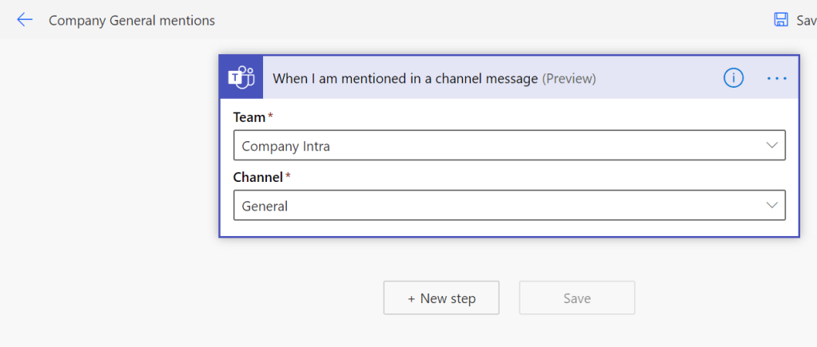817x347 pixels.
Task: Click the plus sign on New step
Action: pyautogui.click(x=411, y=298)
